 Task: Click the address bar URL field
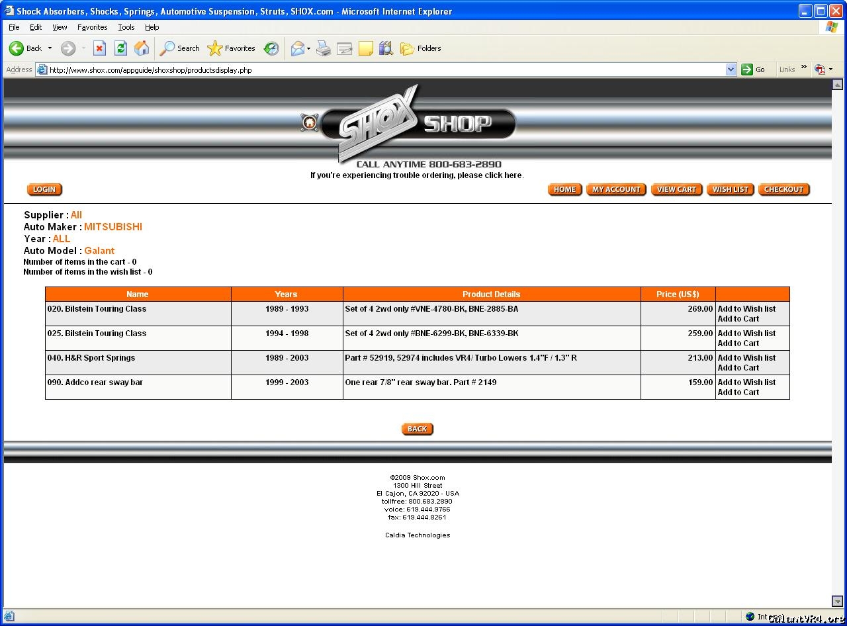pos(384,69)
